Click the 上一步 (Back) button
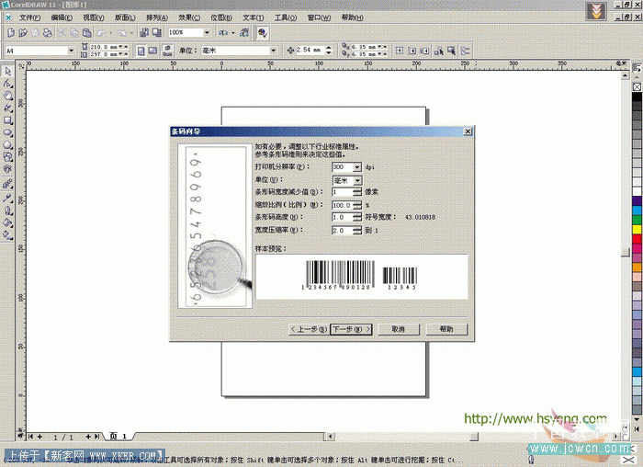643x467 pixels. (x=308, y=329)
